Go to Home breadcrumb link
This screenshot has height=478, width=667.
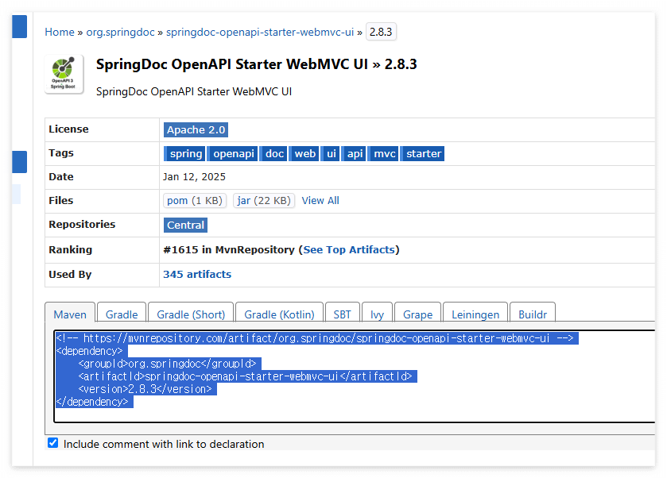pos(60,33)
